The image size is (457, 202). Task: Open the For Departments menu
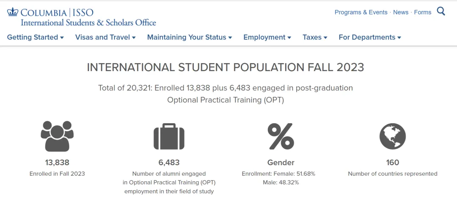click(x=370, y=37)
